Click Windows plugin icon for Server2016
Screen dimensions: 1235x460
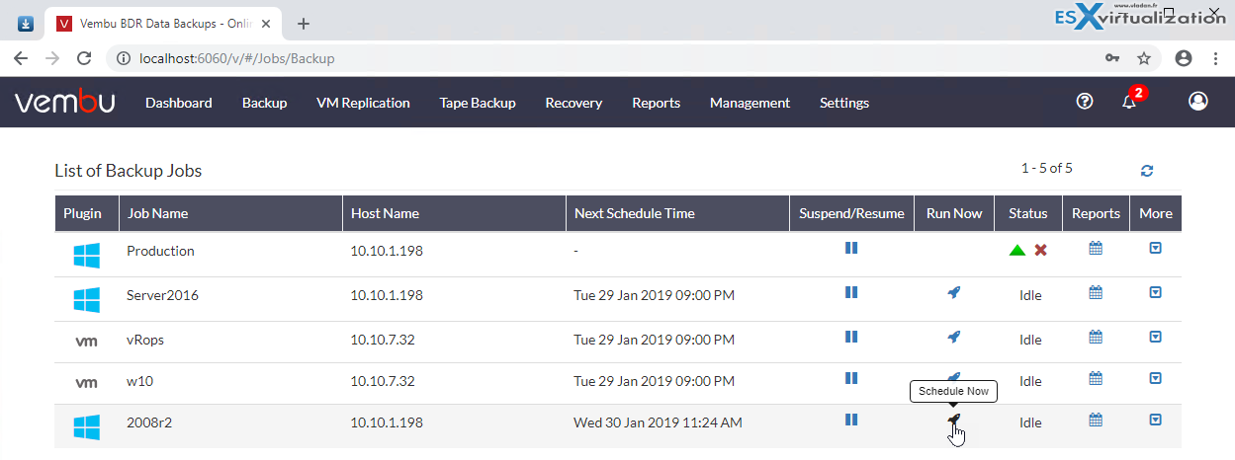87,299
